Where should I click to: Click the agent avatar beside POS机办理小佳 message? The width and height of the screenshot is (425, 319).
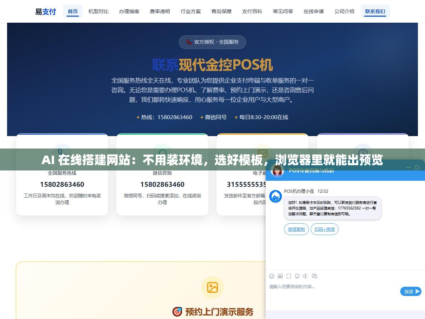tap(276, 196)
